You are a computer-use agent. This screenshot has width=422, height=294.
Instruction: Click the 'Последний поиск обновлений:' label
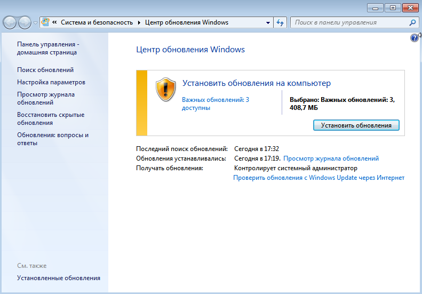tap(182, 149)
